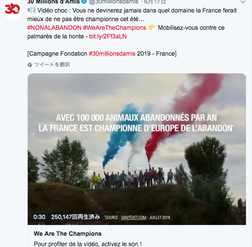Click the 30 Millions d'Amis account name
Screen dimensions: 252x247
tap(54, 2)
